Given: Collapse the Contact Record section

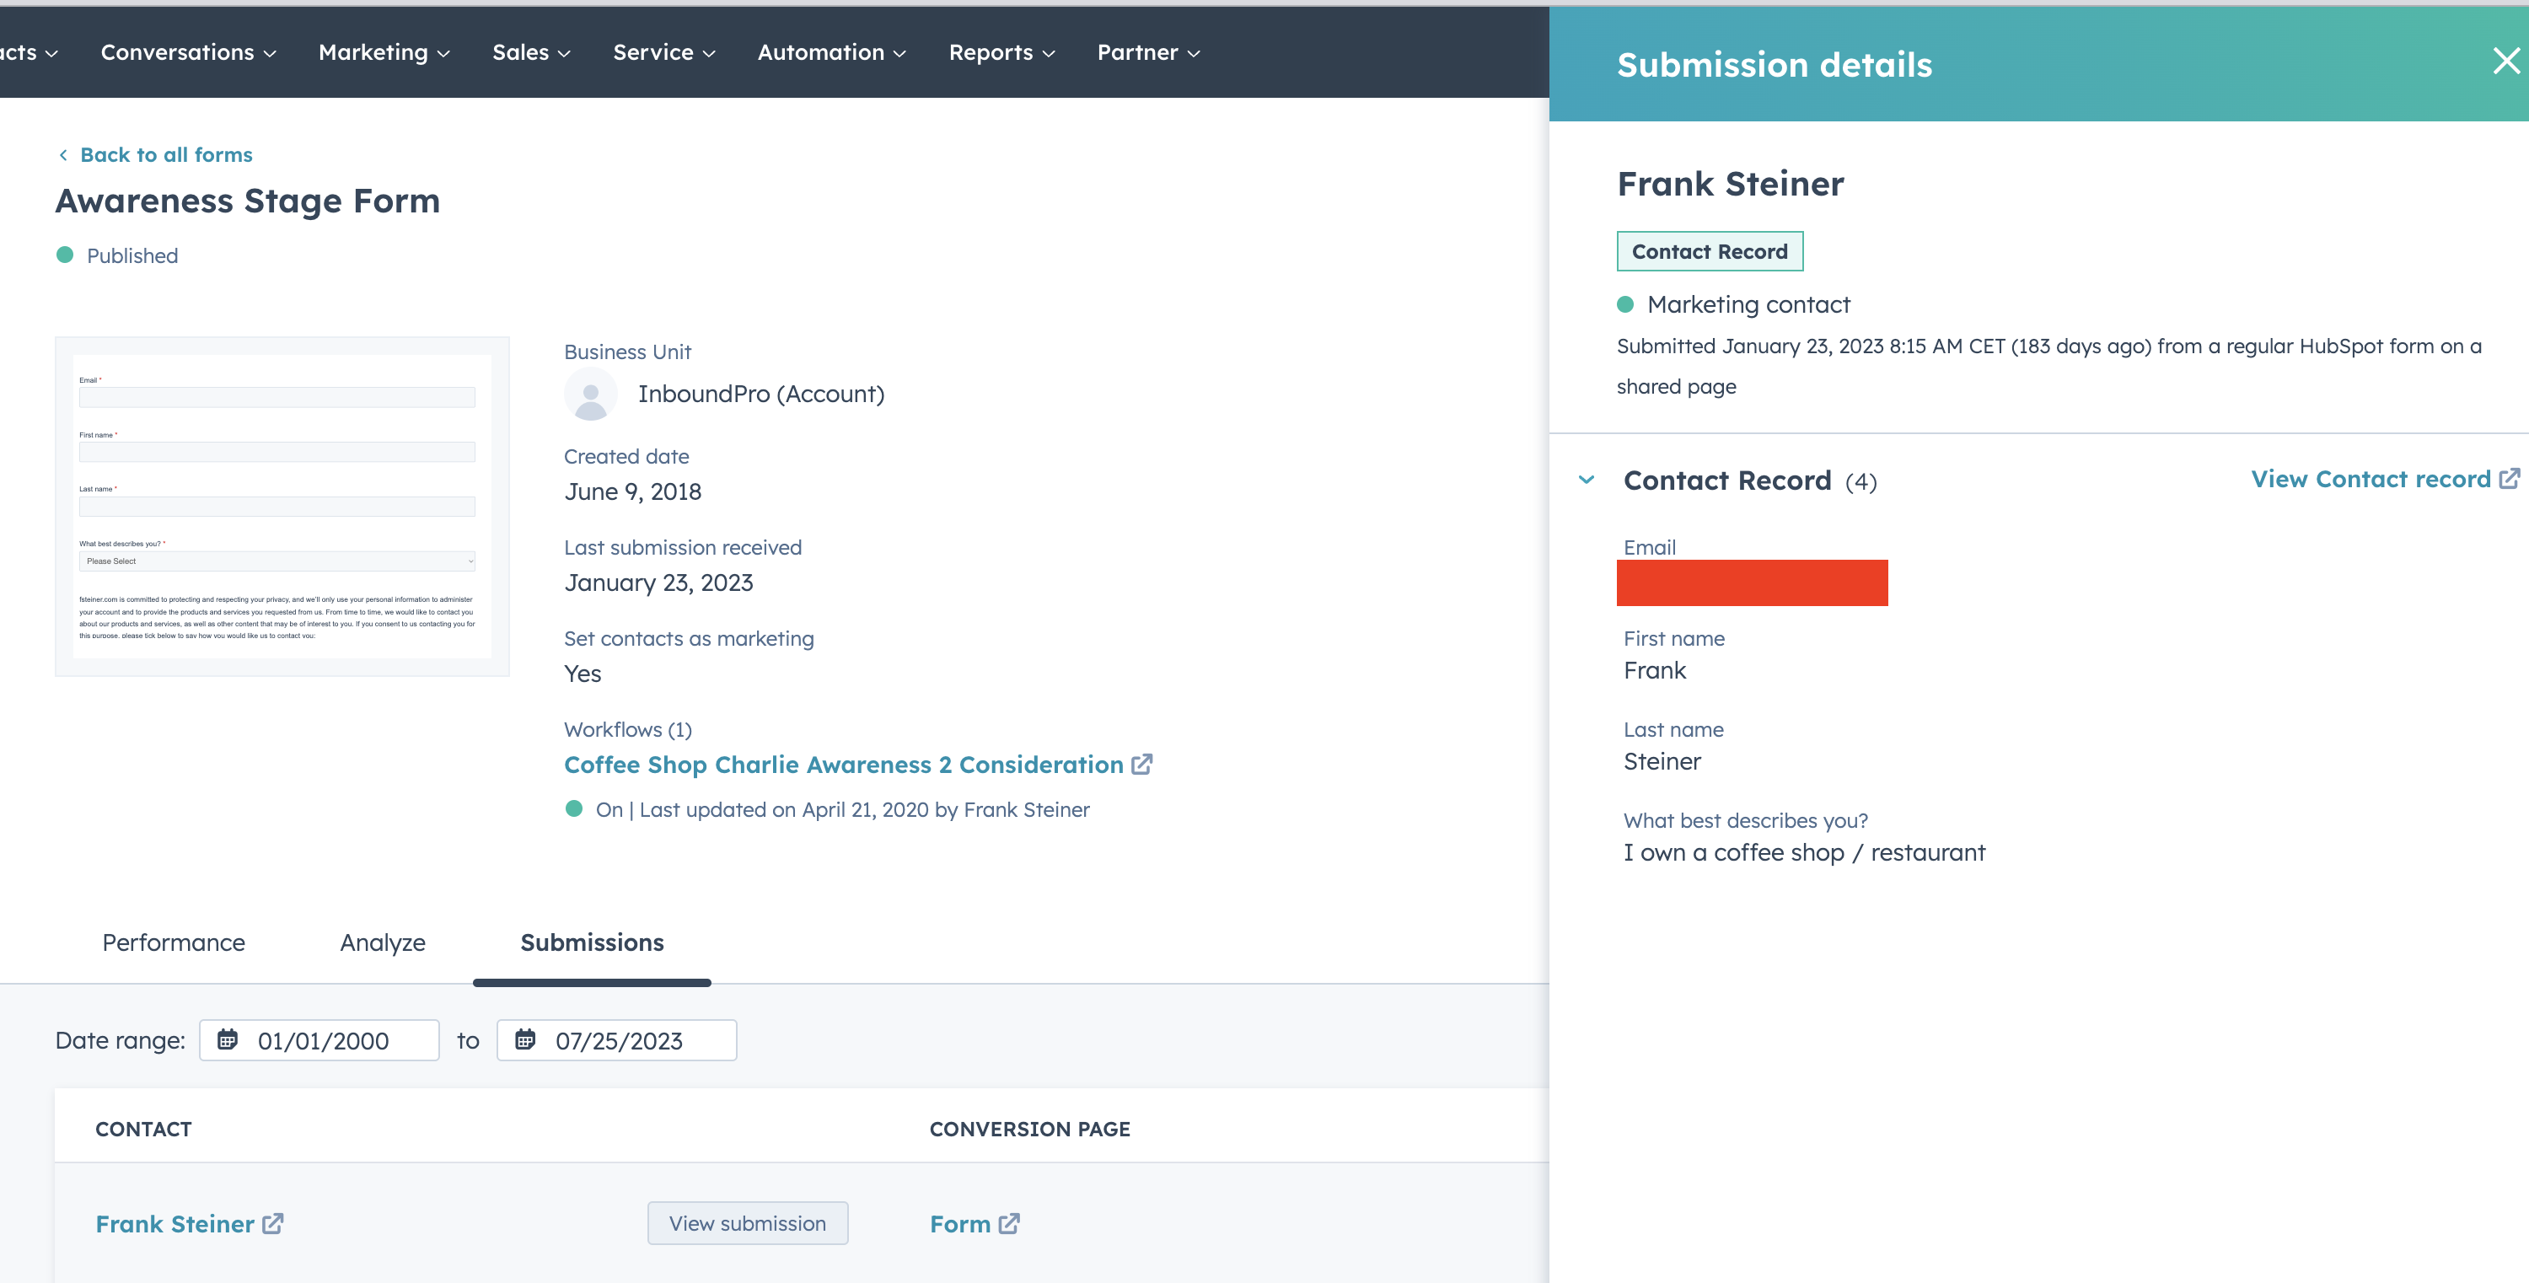Looking at the screenshot, I should (1585, 480).
